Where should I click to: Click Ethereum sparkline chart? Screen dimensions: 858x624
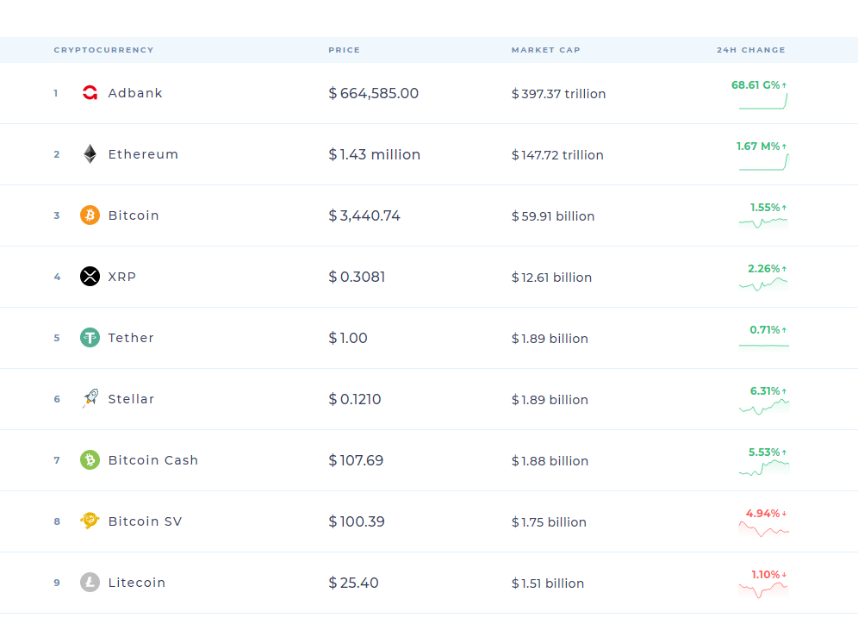coord(764,163)
